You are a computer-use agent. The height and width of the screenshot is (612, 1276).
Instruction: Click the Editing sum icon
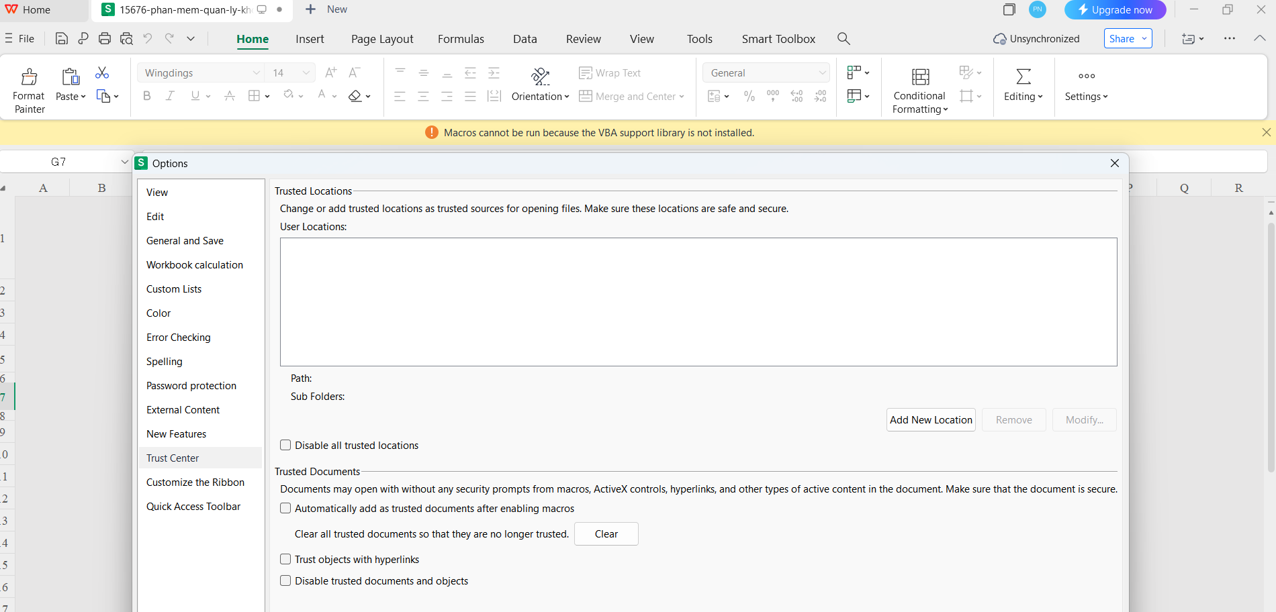click(1023, 77)
